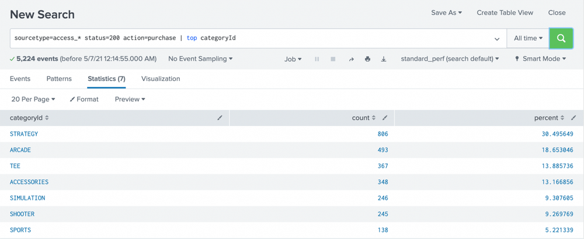Edit the categoryId column with pencil icon
Viewport: 584px width, 239px height.
point(220,118)
